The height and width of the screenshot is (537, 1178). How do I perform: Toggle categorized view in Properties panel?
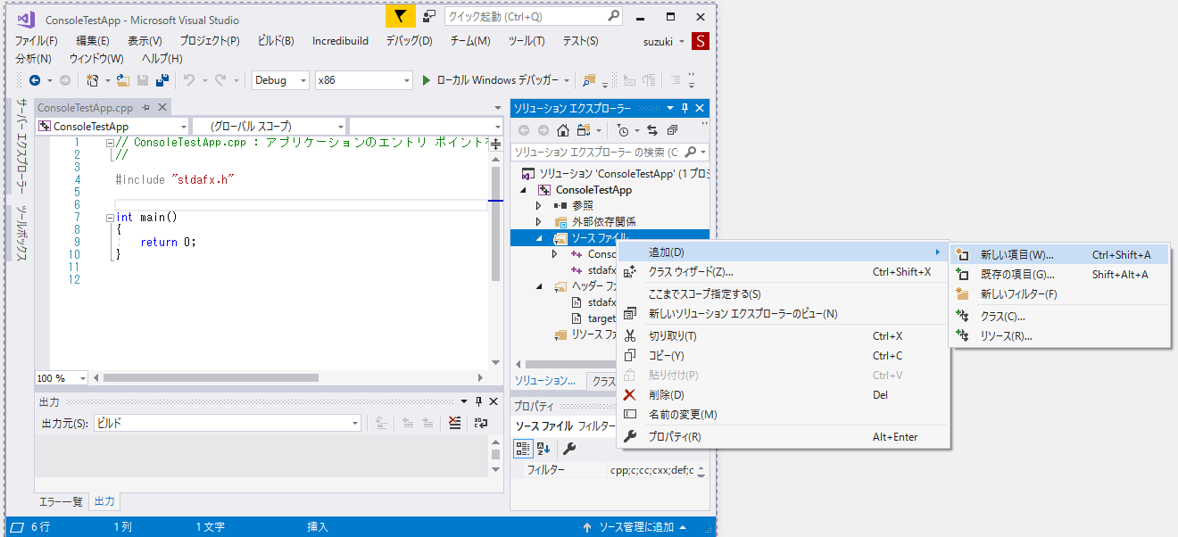click(x=524, y=449)
